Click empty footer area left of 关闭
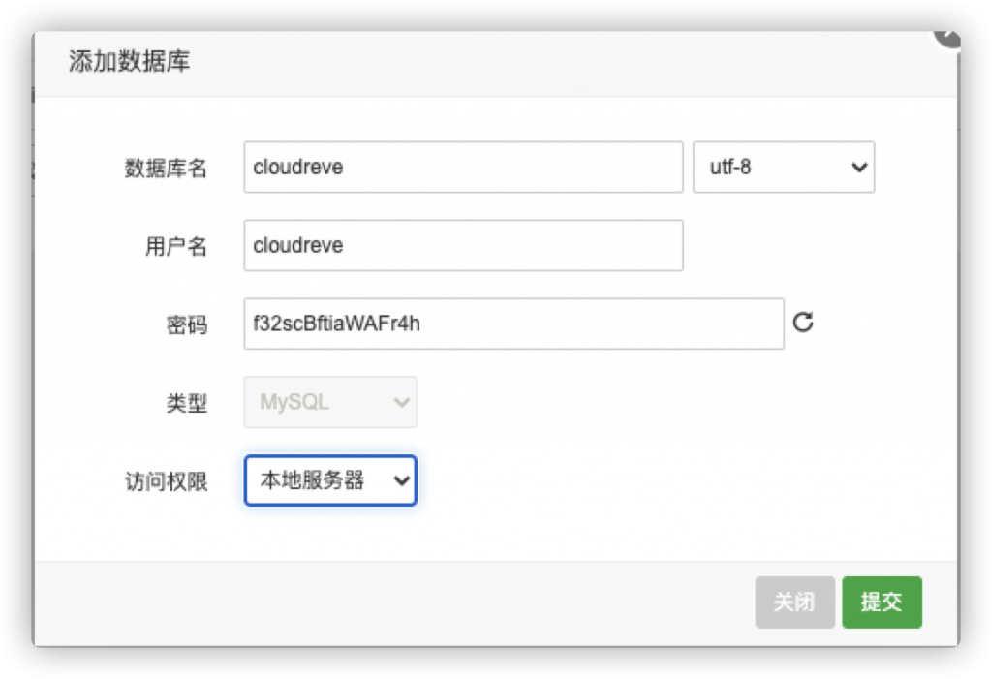Image resolution: width=992 pixels, height=679 pixels. tap(387, 602)
